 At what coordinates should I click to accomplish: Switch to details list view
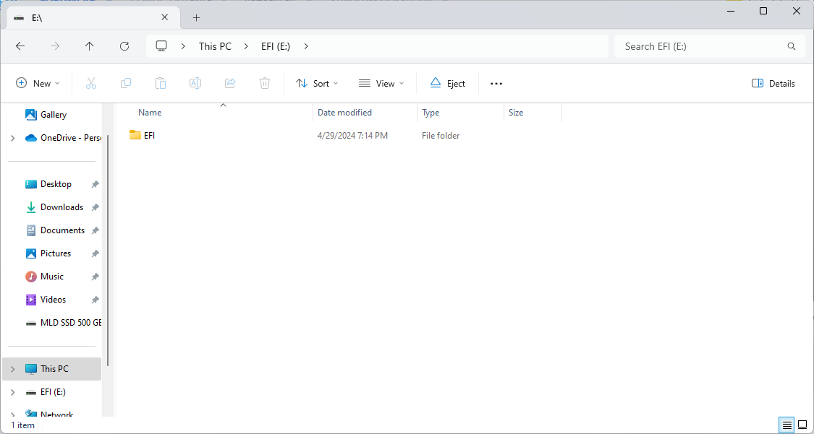tap(786, 425)
